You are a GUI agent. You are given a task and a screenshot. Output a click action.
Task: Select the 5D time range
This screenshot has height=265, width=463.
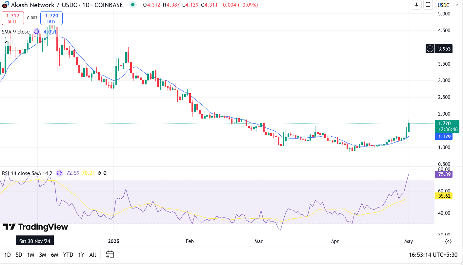[x=19, y=254]
